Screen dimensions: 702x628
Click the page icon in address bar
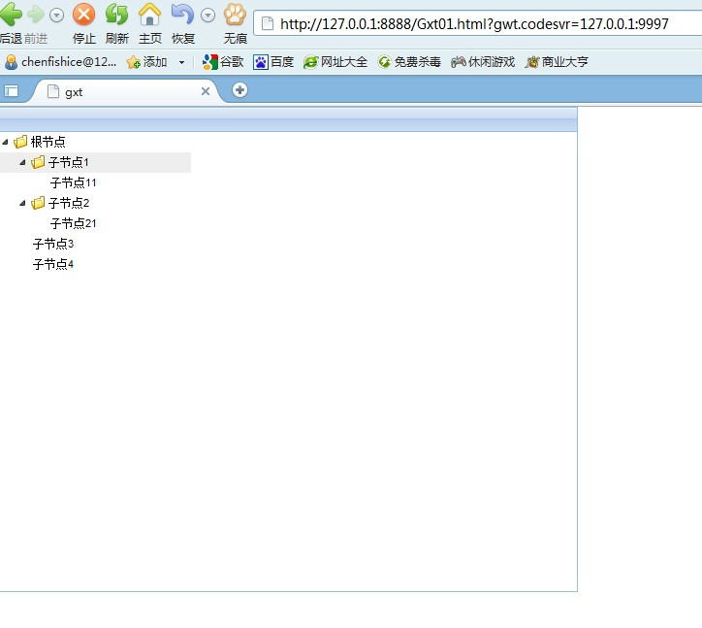point(268,23)
